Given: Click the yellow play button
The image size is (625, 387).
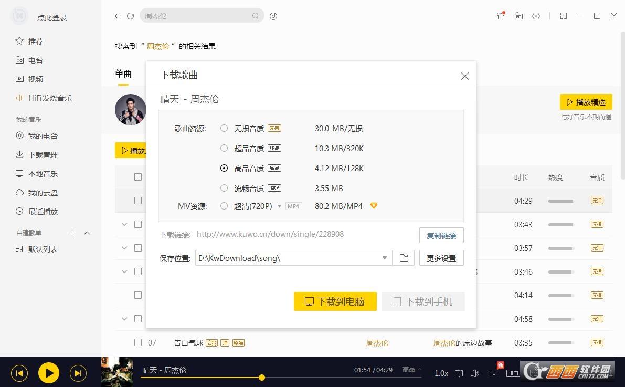Looking at the screenshot, I should click(49, 373).
